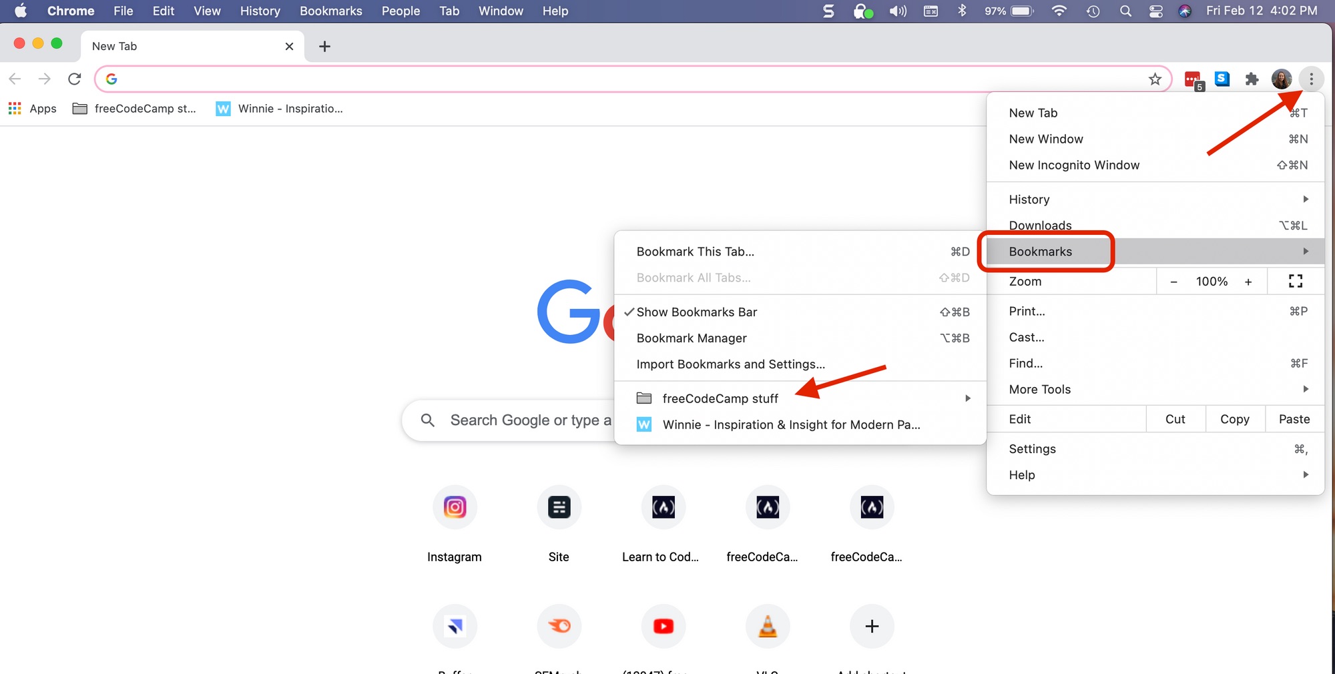Click the Copy button in Edit row
Viewport: 1335px width, 674px height.
point(1234,419)
